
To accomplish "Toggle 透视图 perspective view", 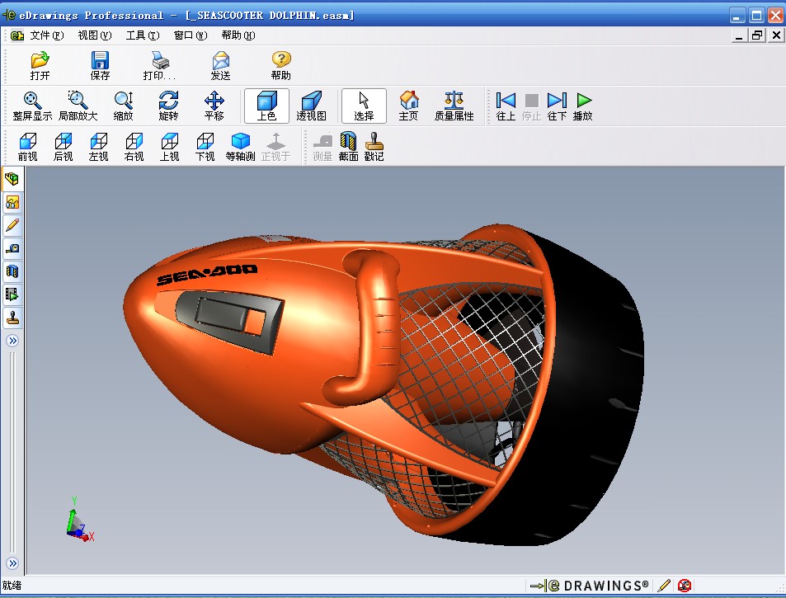I will [x=311, y=106].
